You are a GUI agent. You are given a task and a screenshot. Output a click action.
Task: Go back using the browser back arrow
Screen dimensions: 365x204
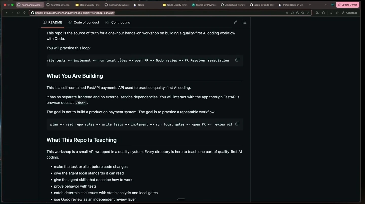click(x=7, y=13)
